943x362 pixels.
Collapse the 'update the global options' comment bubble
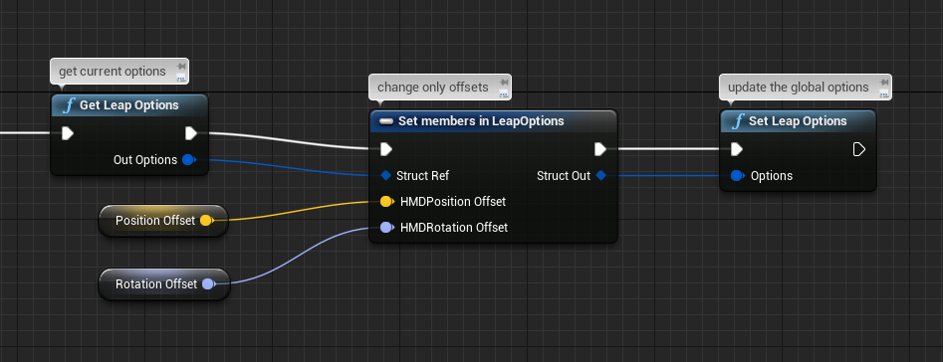pos(884,93)
